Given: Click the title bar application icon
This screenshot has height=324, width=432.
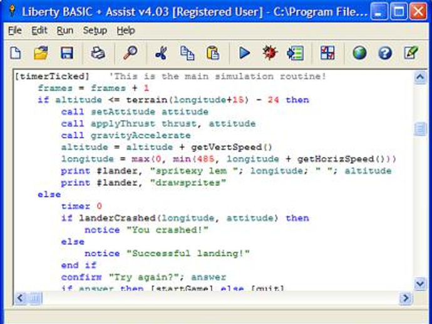Looking at the screenshot, I should (x=12, y=11).
